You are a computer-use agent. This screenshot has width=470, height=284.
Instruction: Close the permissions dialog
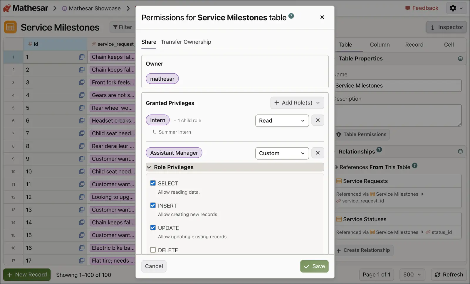[x=322, y=17]
